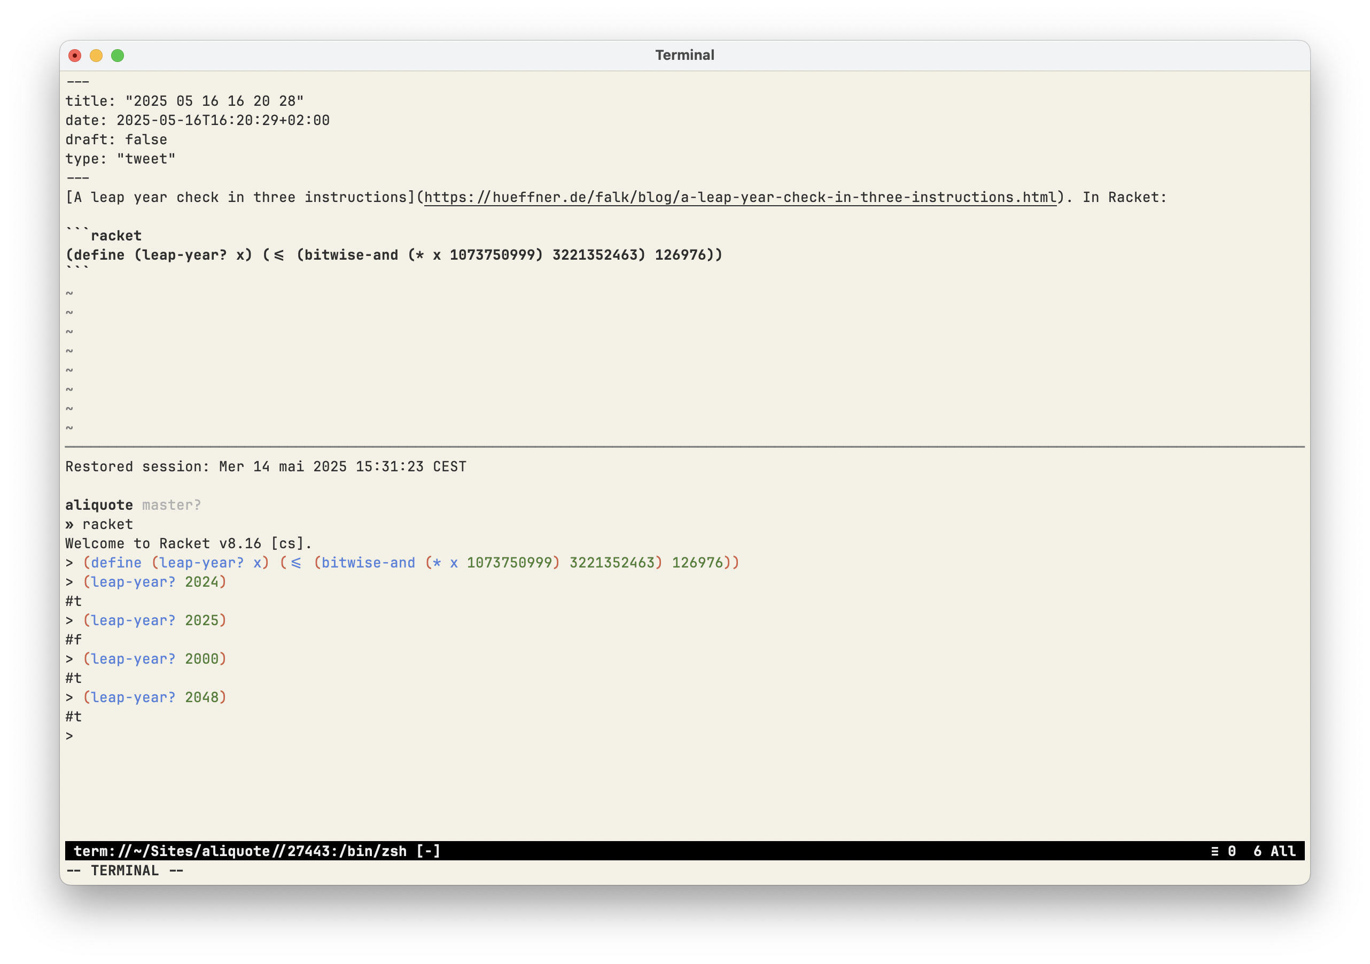Image resolution: width=1370 pixels, height=964 pixels.
Task: Click the horizontal split separator line
Action: (x=684, y=447)
